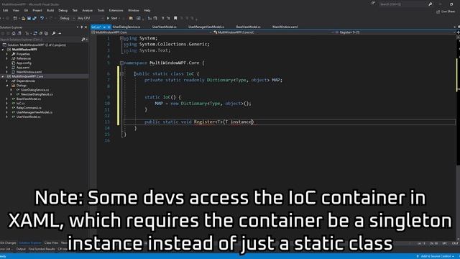
Task: Open the Git menu
Action: (26, 10)
